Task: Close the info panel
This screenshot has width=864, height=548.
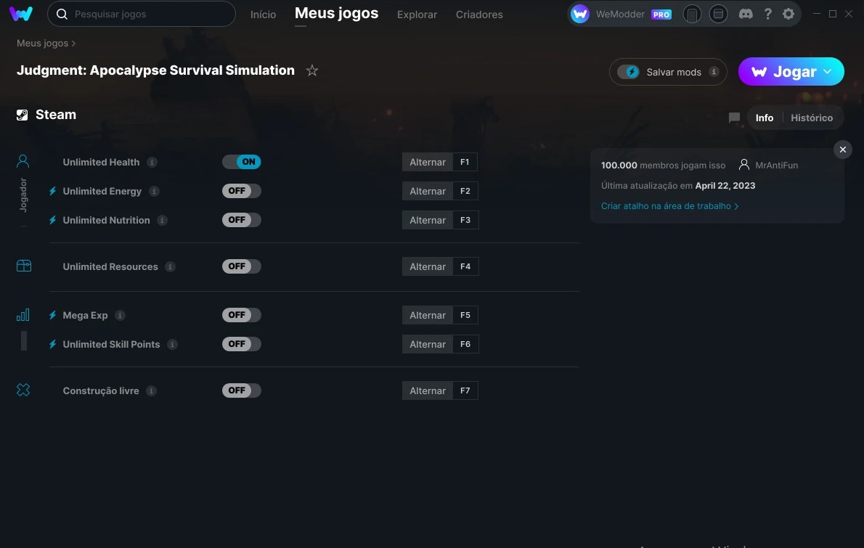Action: tap(842, 150)
